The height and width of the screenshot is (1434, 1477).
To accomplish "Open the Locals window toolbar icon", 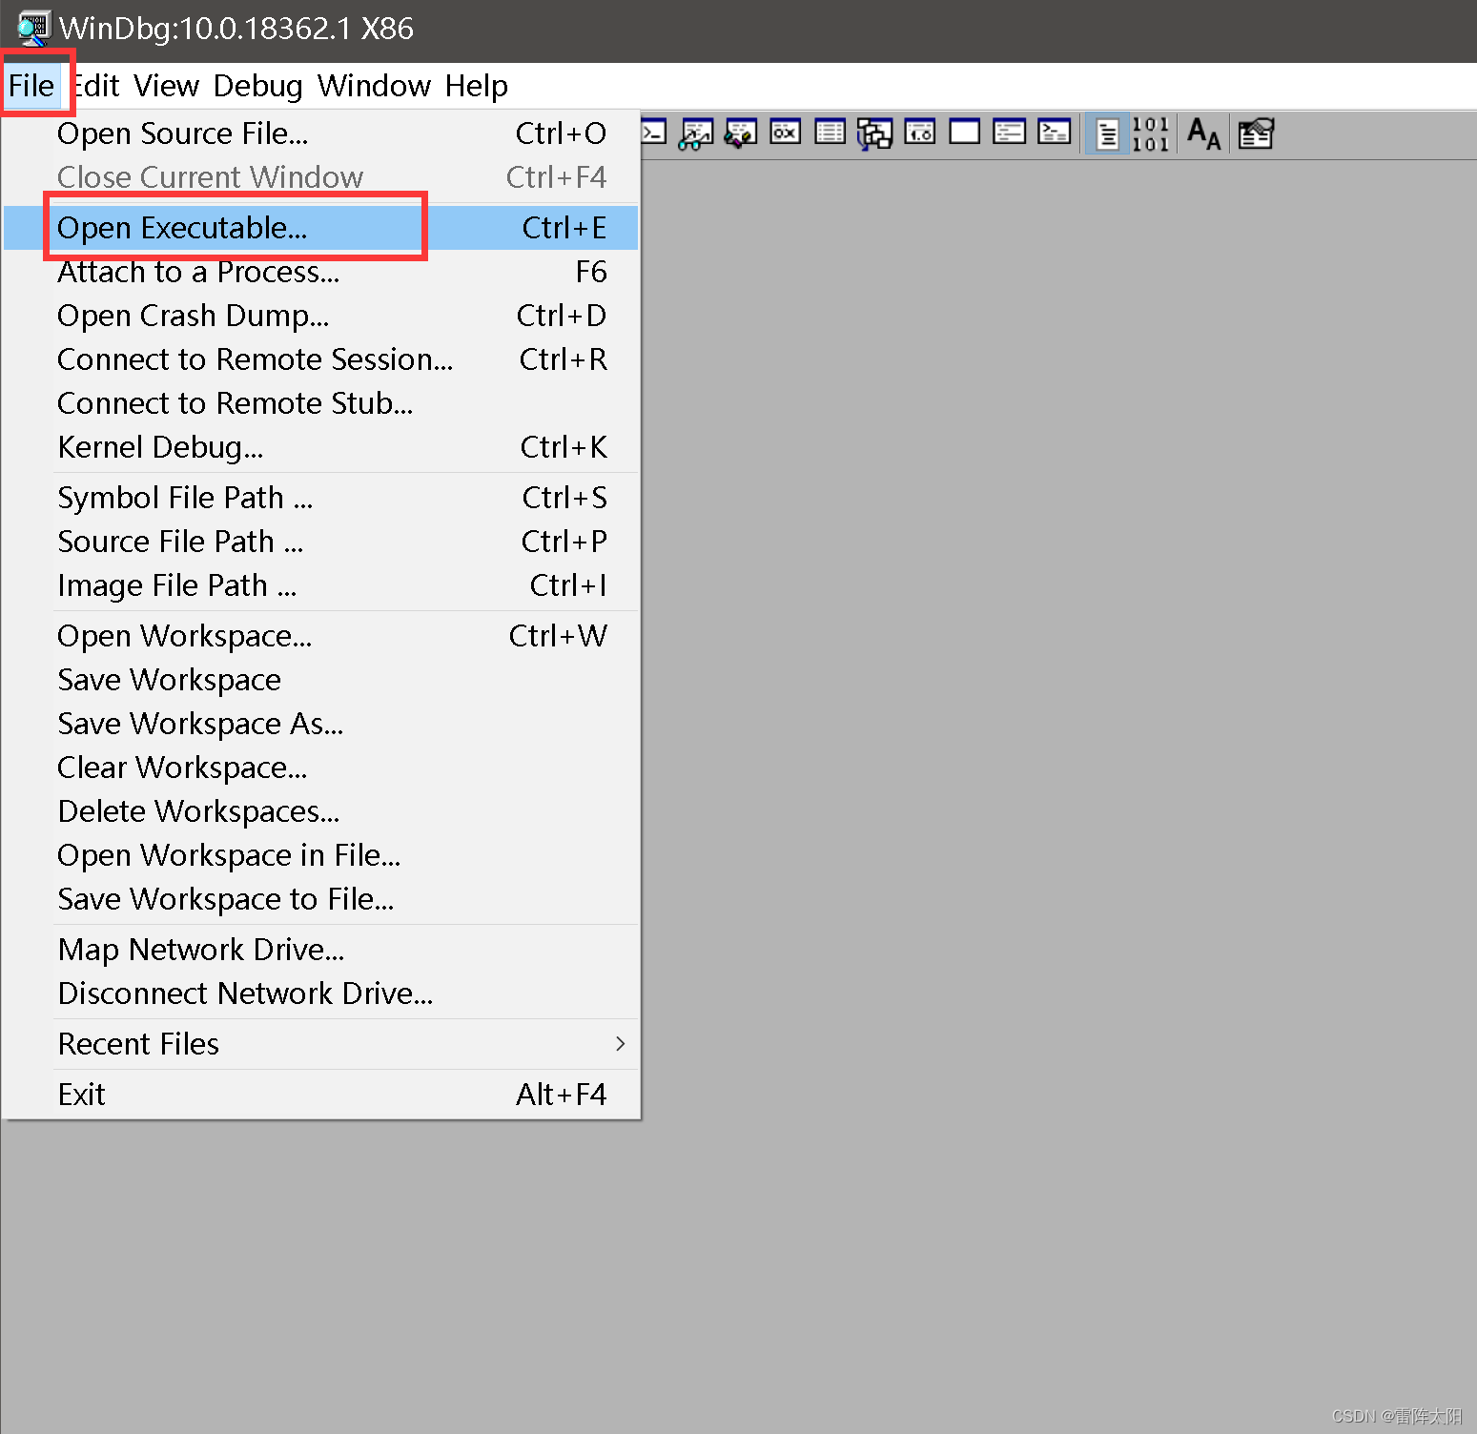I will 740,133.
